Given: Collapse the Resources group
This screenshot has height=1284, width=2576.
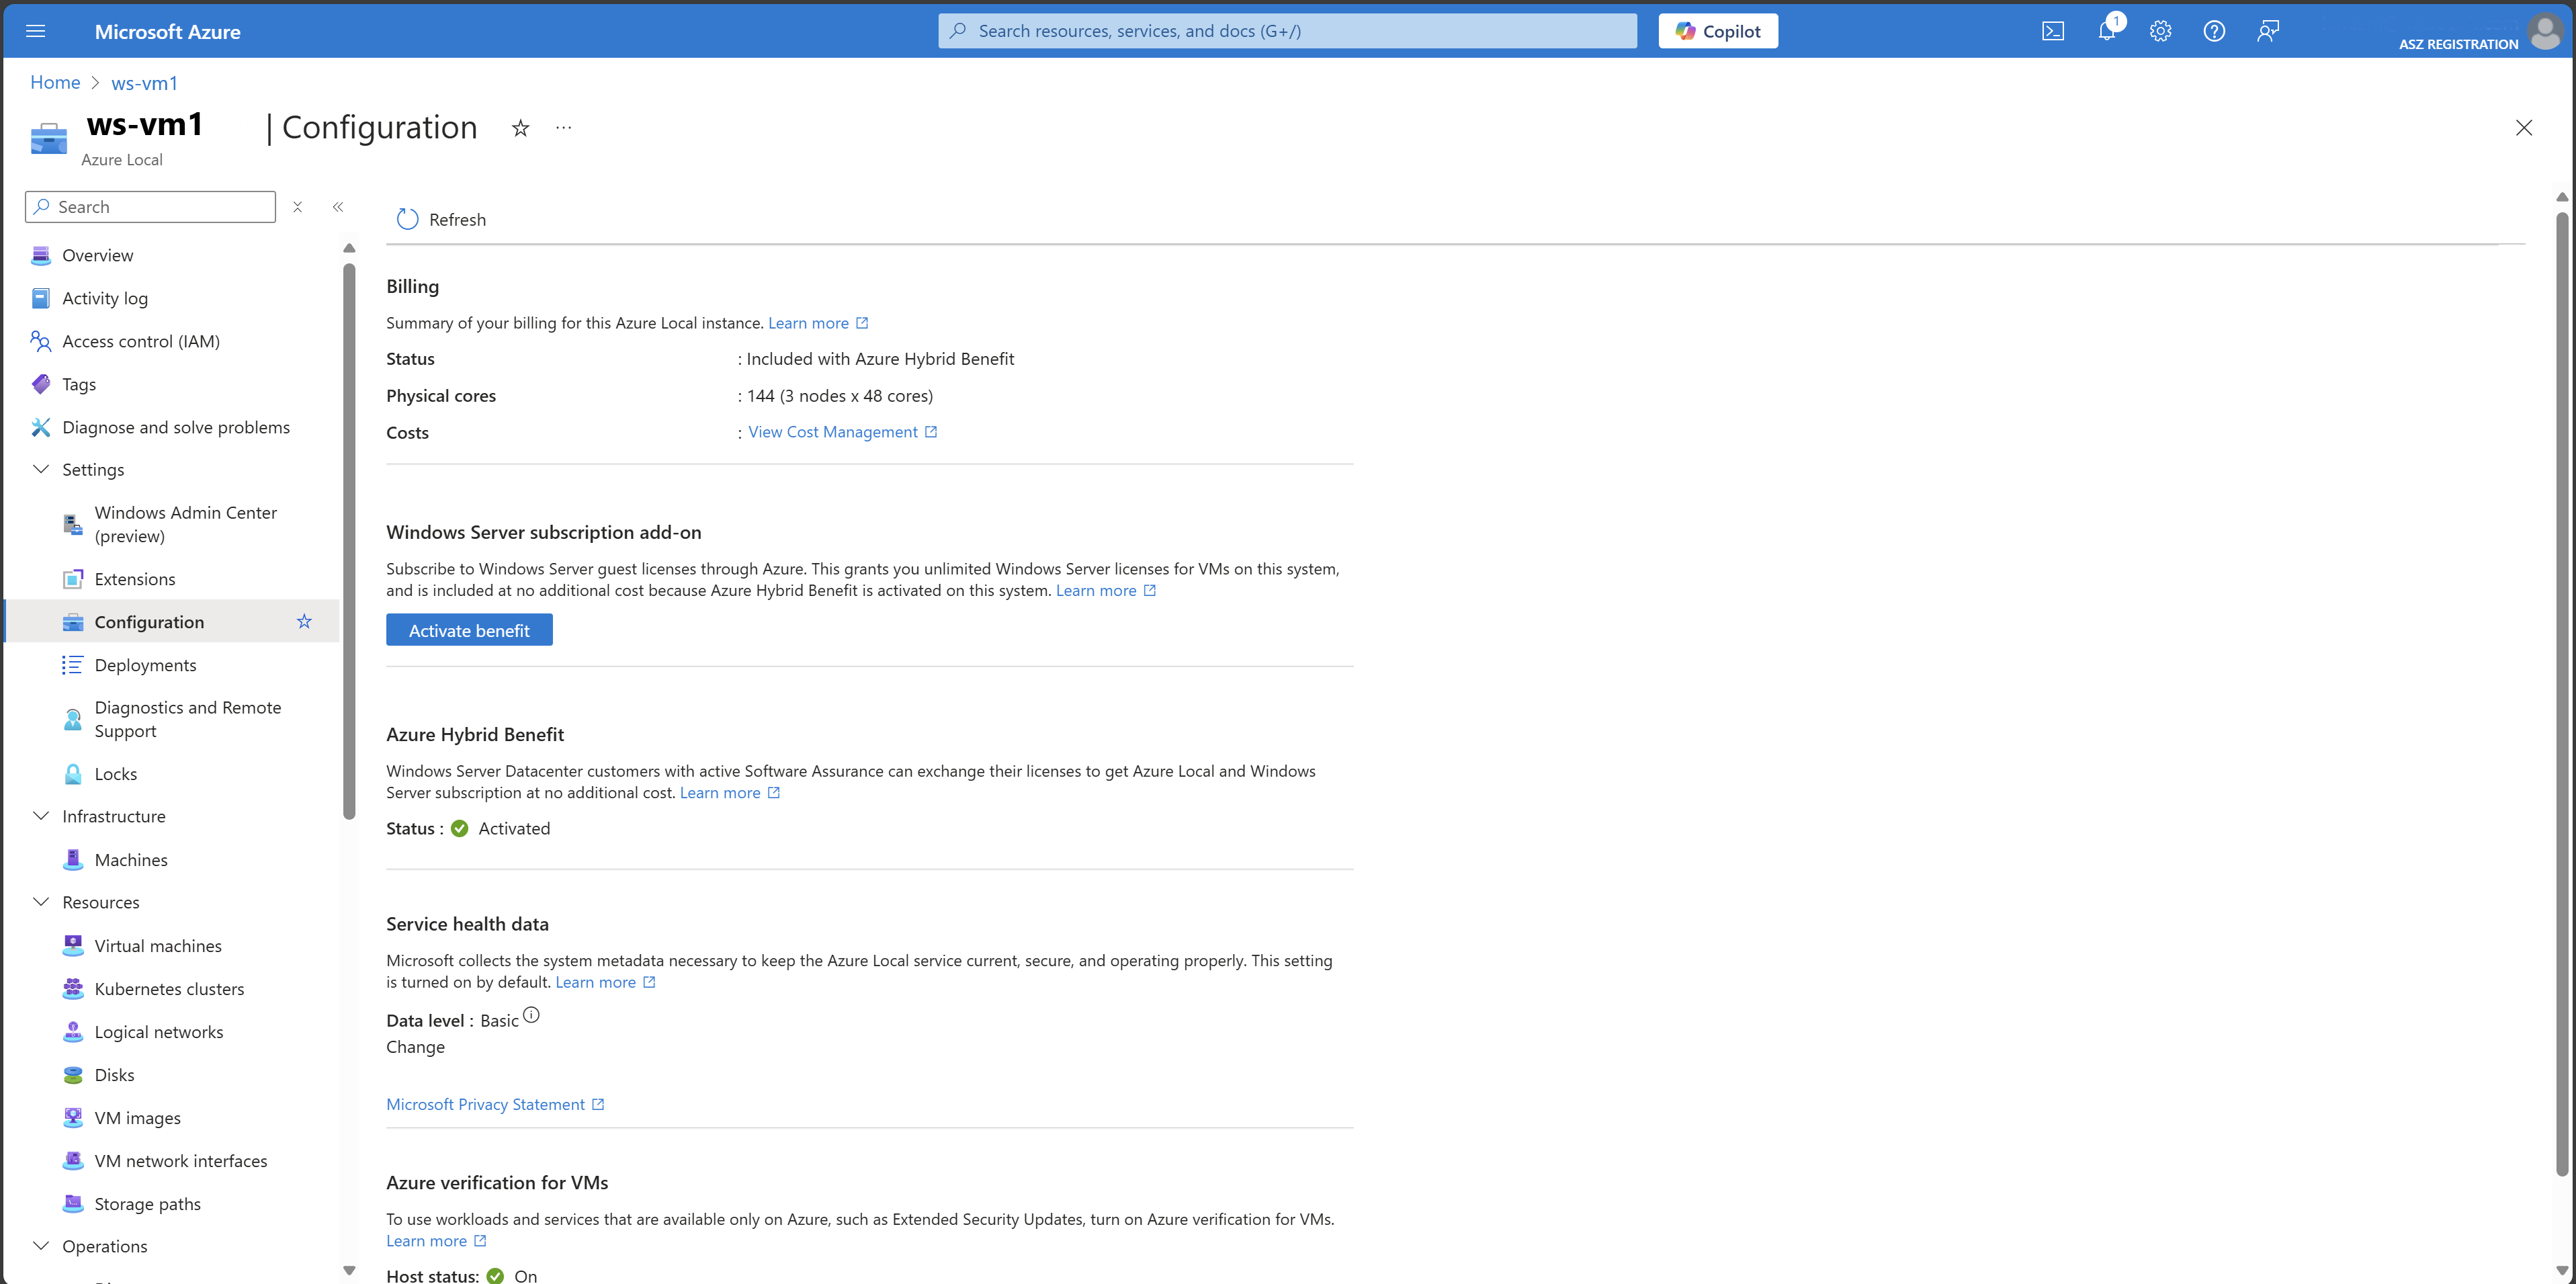Looking at the screenshot, I should pos(41,902).
